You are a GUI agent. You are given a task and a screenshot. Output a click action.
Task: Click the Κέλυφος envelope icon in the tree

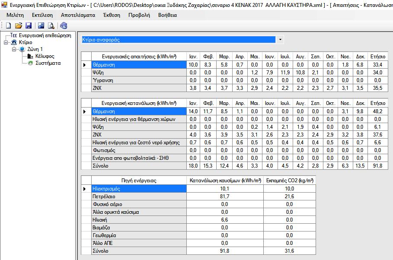(x=30, y=56)
